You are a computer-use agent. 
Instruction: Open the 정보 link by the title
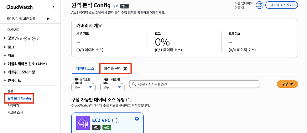pos(115,6)
